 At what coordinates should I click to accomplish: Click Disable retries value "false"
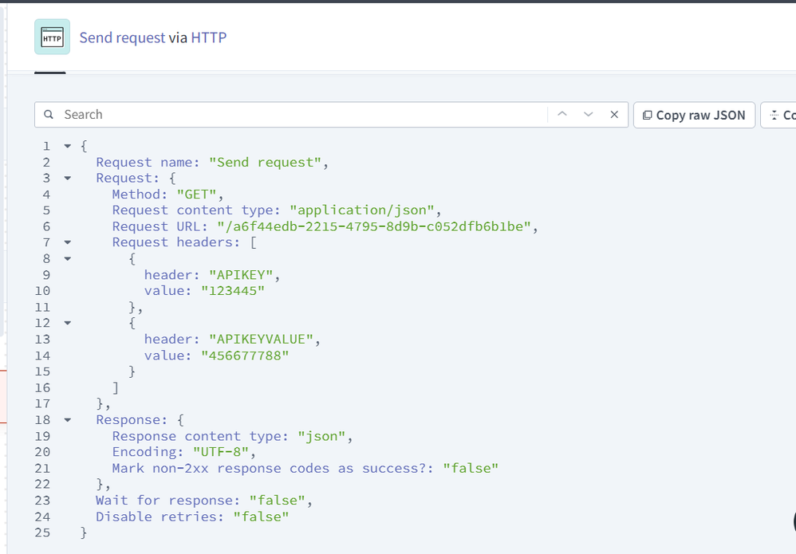[x=261, y=517]
